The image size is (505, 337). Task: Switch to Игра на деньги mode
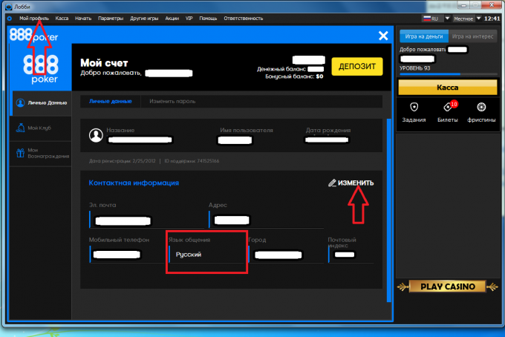pos(424,36)
